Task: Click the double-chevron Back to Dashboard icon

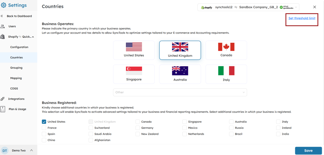Action: point(2,16)
